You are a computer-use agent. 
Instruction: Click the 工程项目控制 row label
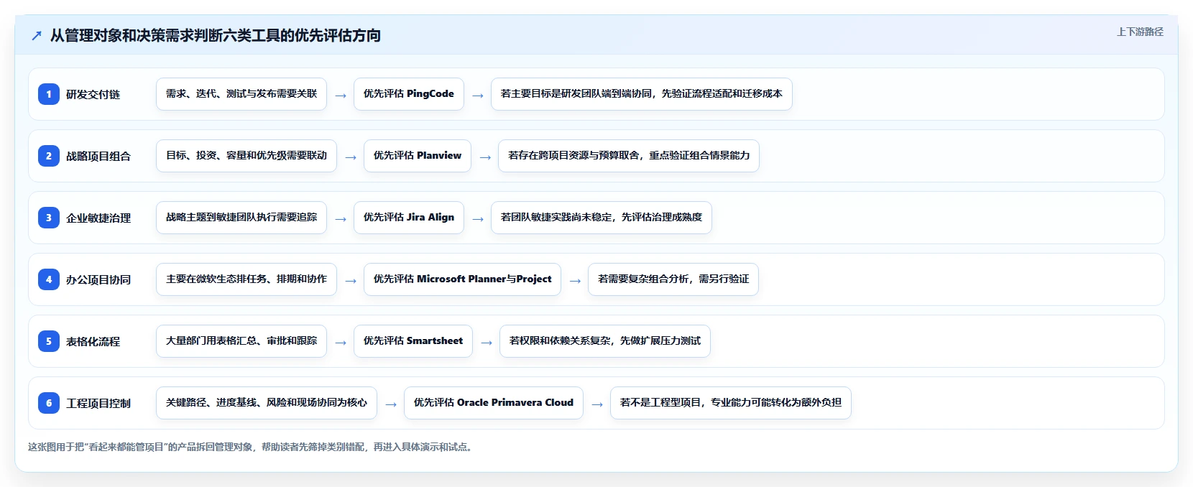click(98, 403)
